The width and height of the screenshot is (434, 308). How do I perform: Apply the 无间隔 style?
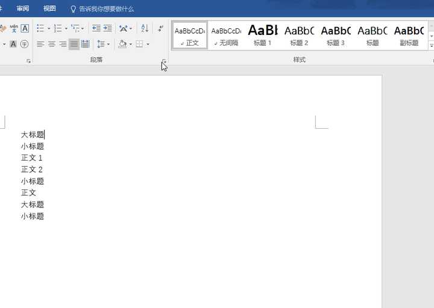pyautogui.click(x=227, y=35)
